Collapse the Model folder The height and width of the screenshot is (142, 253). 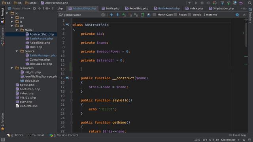point(17,30)
